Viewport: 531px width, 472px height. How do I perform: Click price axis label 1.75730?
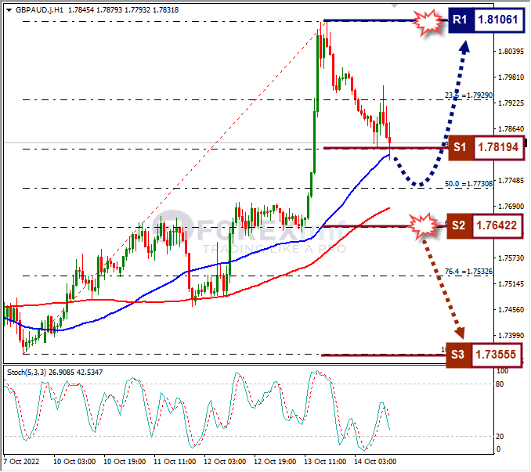coord(511,258)
